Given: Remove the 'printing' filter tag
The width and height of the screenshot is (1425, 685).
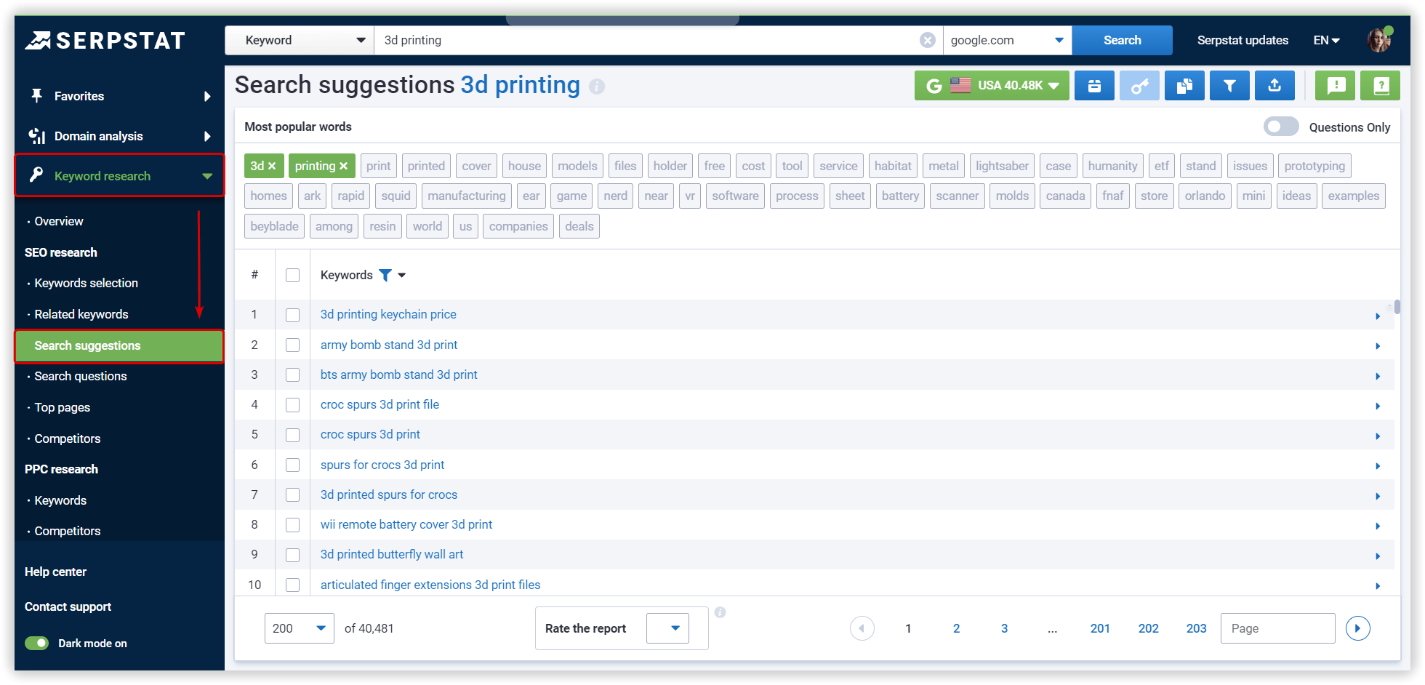Looking at the screenshot, I should (x=344, y=166).
